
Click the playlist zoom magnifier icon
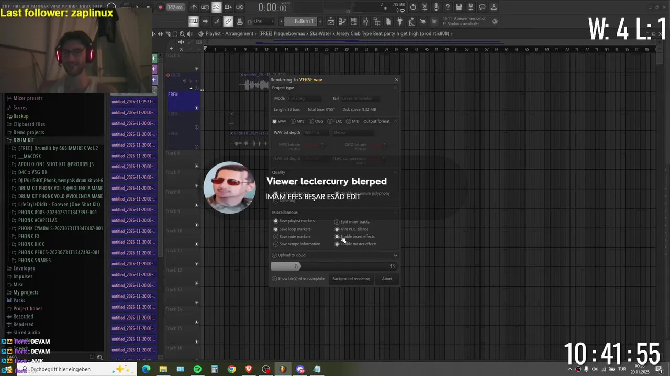(182, 33)
